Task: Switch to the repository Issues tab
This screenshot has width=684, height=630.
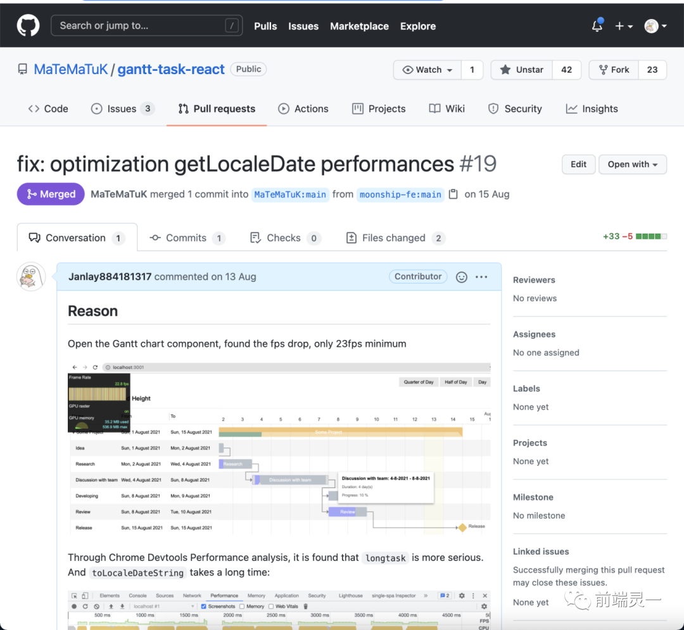Action: pos(122,108)
